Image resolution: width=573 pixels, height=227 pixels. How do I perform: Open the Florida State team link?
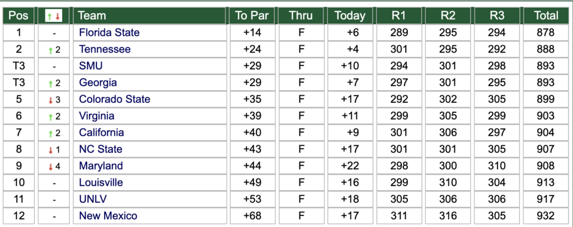(x=109, y=32)
